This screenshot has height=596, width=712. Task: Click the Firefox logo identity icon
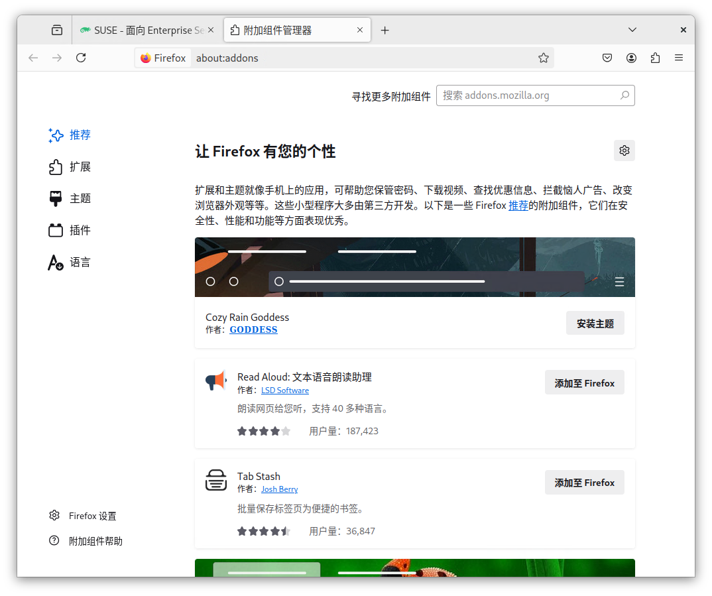click(146, 58)
